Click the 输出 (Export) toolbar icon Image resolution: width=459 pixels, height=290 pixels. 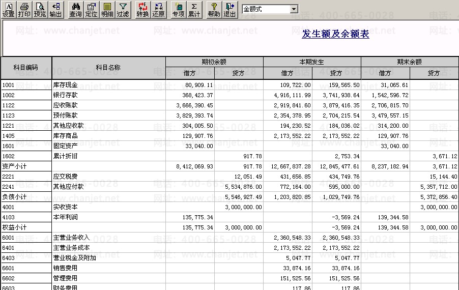click(55, 10)
